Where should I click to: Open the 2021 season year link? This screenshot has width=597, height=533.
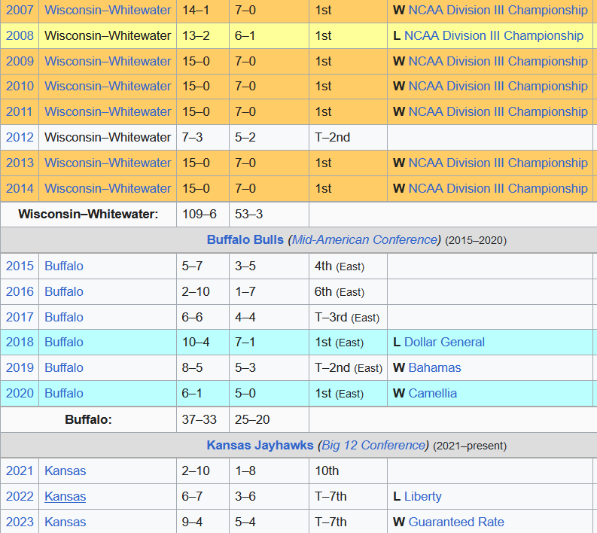[20, 471]
